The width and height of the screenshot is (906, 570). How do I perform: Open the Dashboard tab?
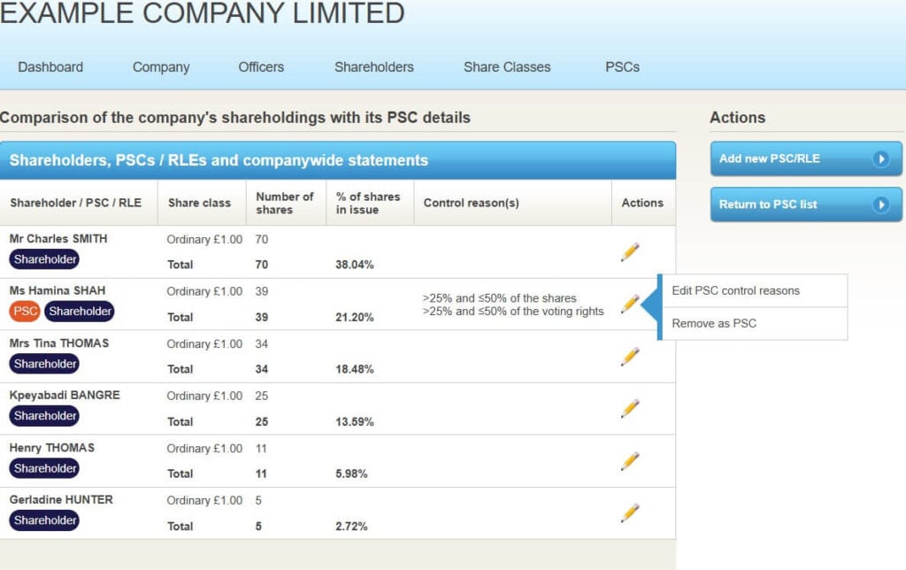(50, 67)
